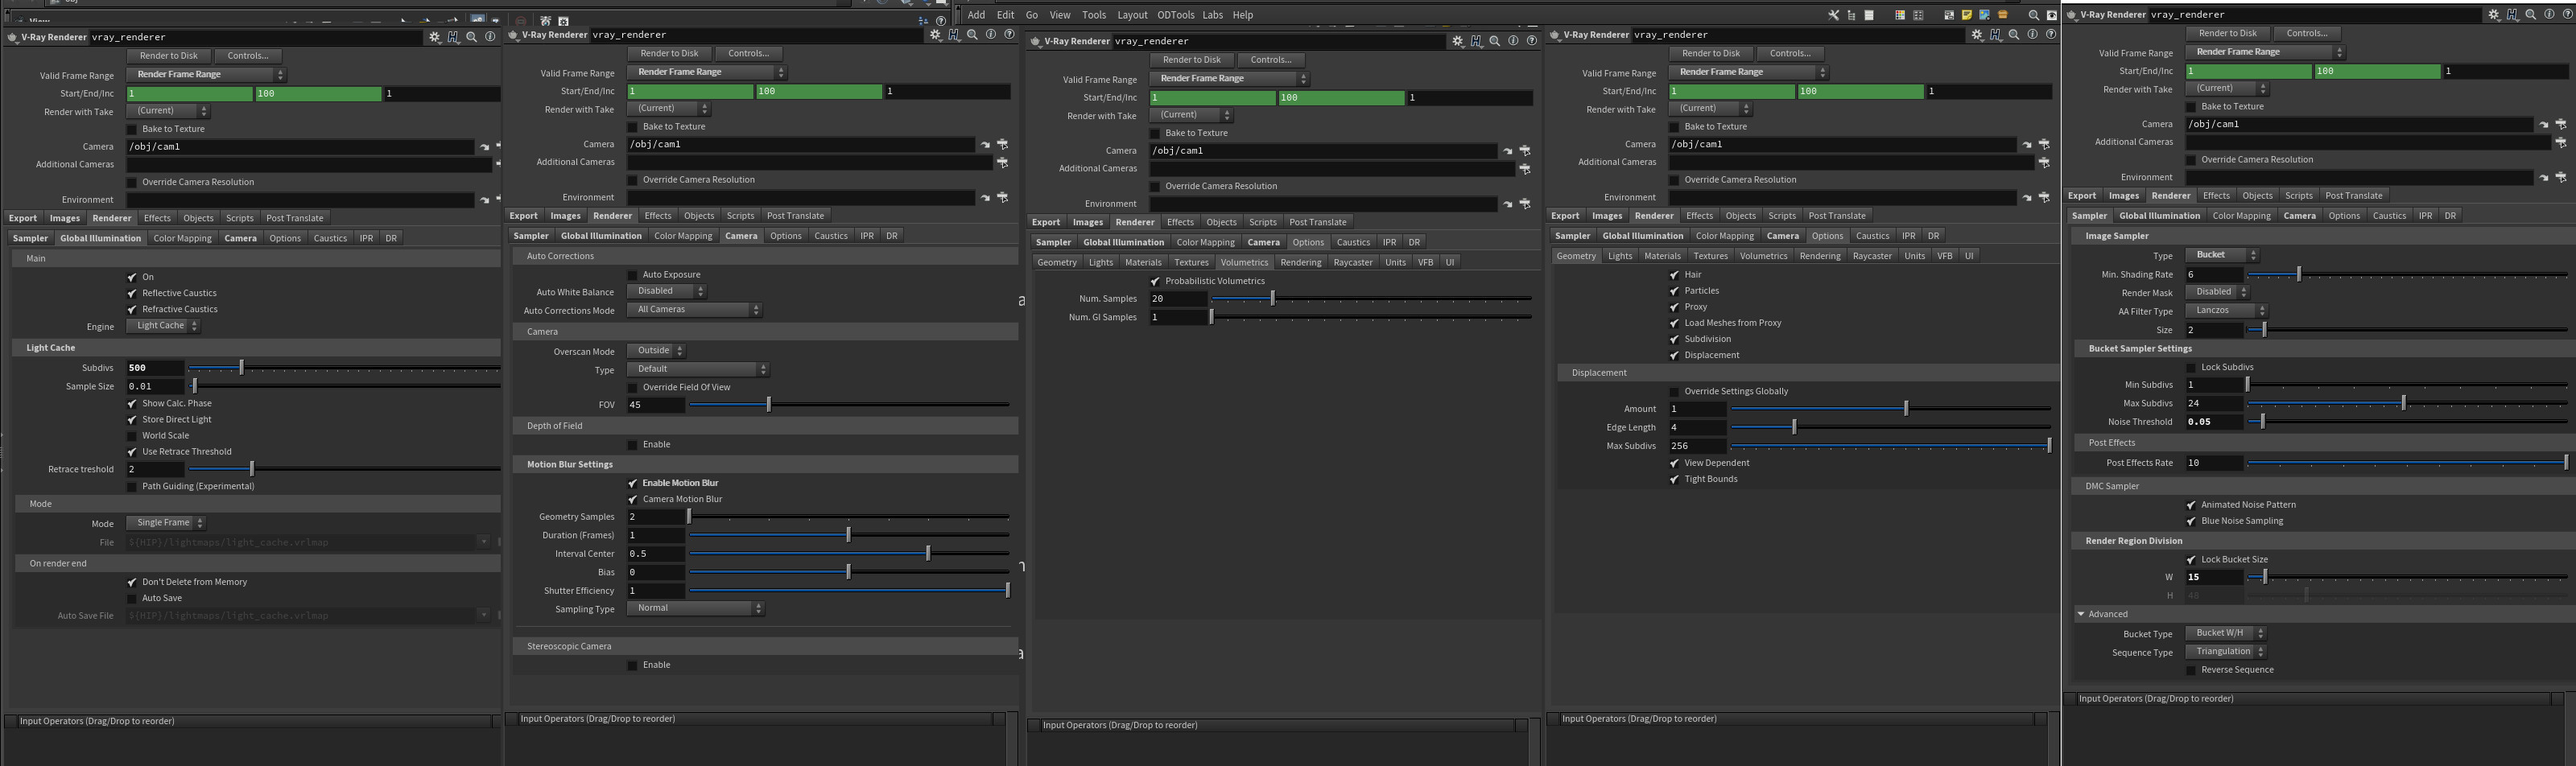Jump to Camera operator in Volumetrics panel
The width and height of the screenshot is (2576, 766).
pos(1507,151)
